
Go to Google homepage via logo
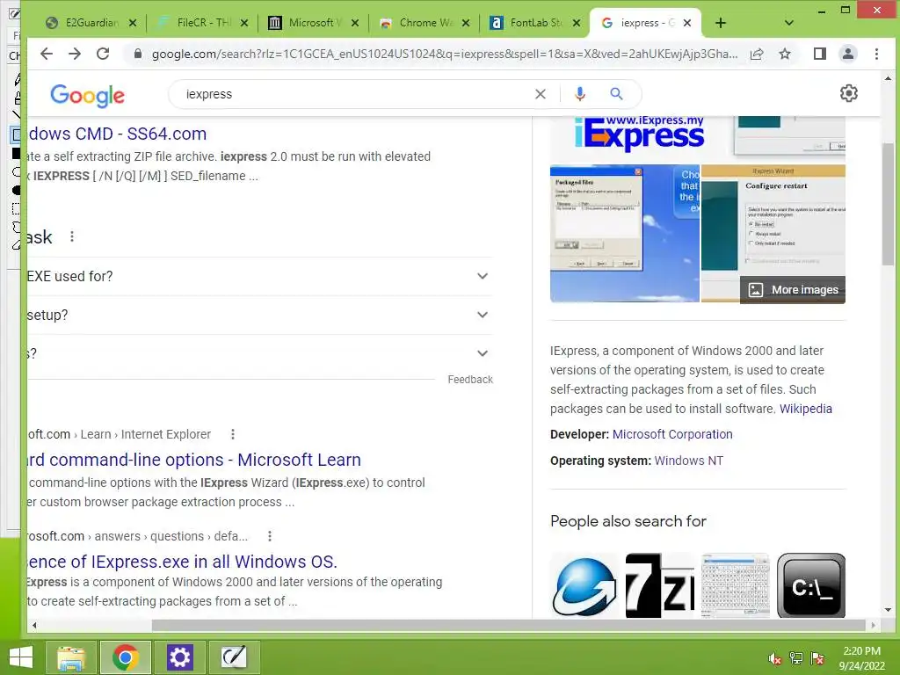pos(87,95)
